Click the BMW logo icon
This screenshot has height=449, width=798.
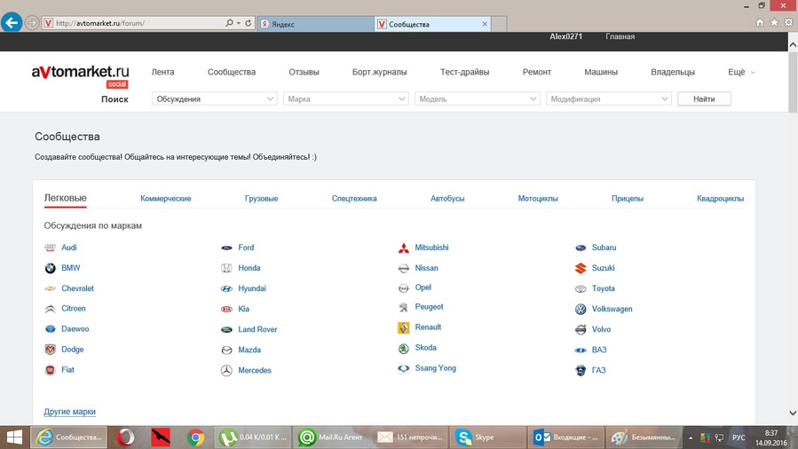tap(50, 268)
